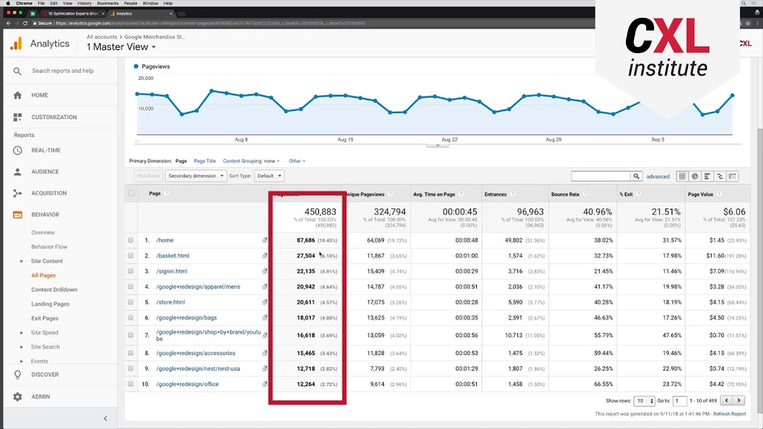Open the 1 Master View dropdown

pyautogui.click(x=121, y=47)
